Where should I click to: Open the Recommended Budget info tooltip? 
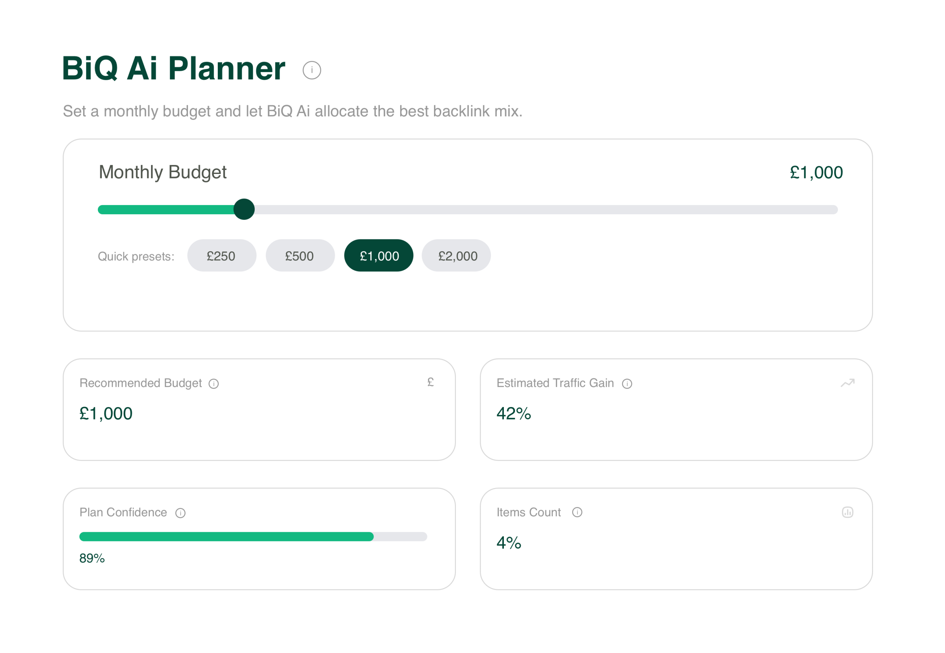pos(213,384)
